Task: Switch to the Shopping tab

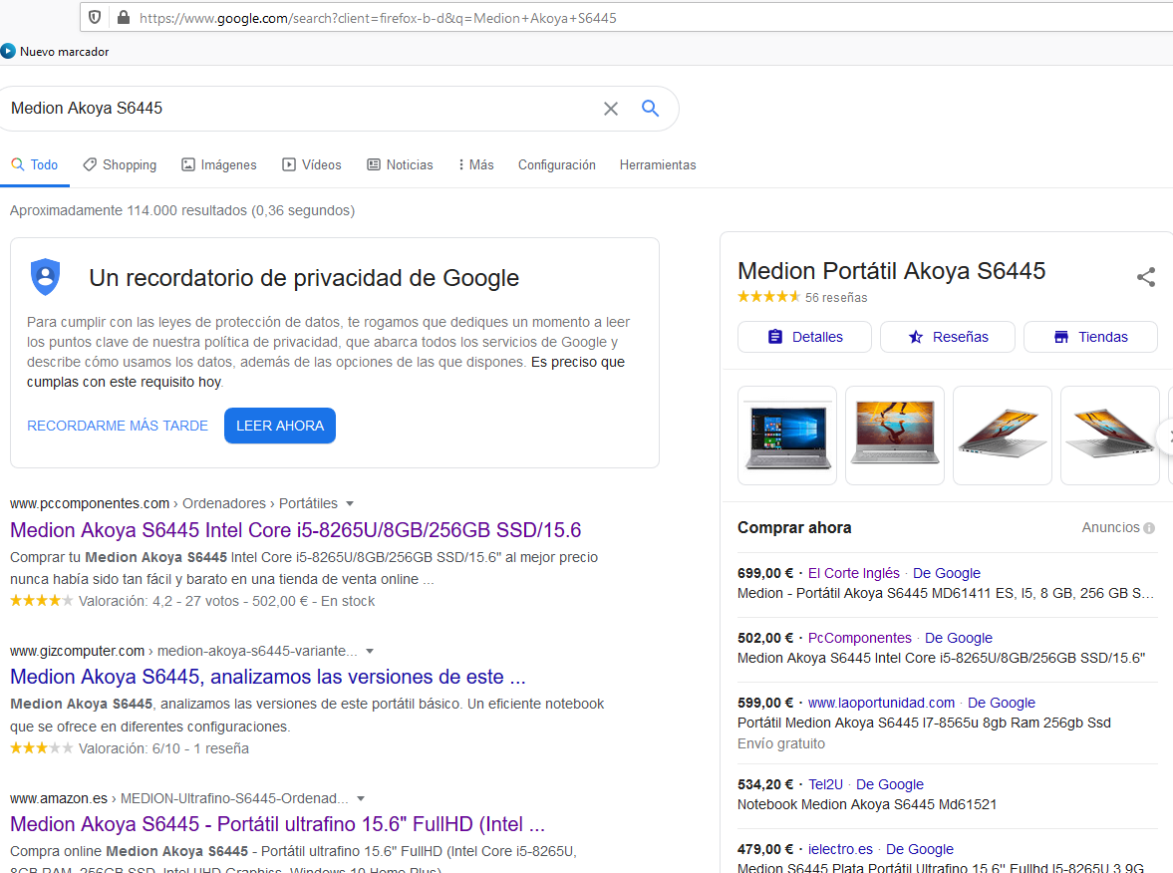Action: [120, 164]
